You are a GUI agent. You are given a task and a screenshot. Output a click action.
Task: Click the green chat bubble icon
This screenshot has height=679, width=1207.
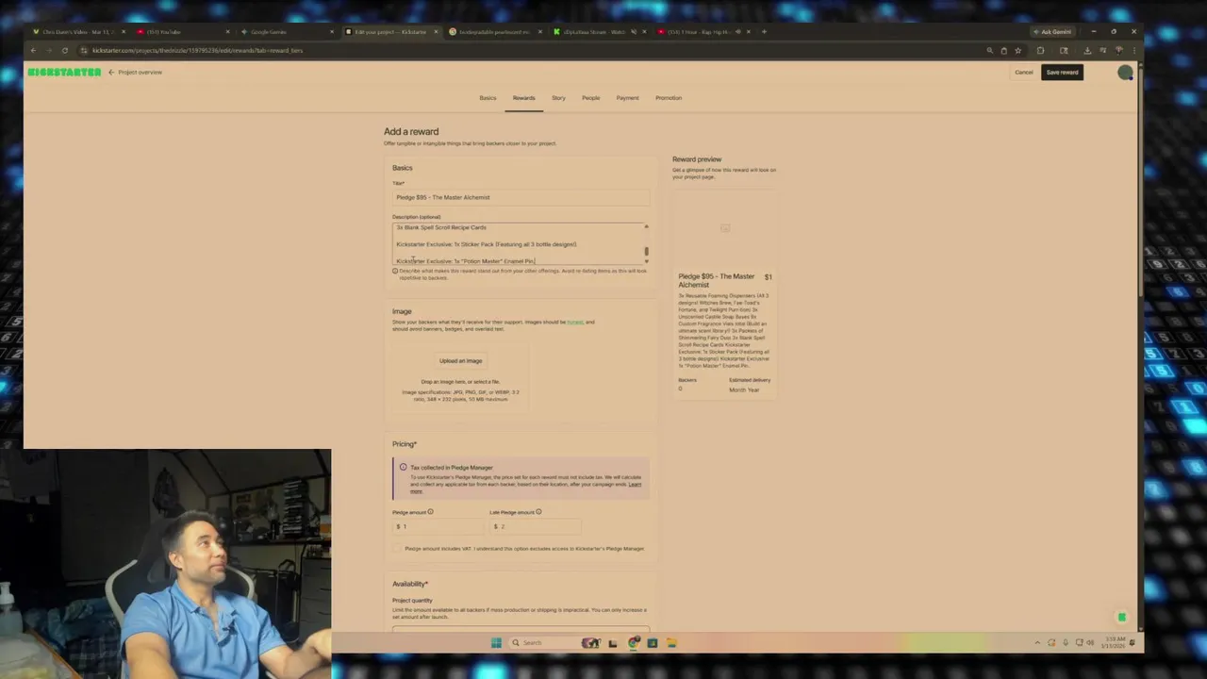tap(1122, 618)
